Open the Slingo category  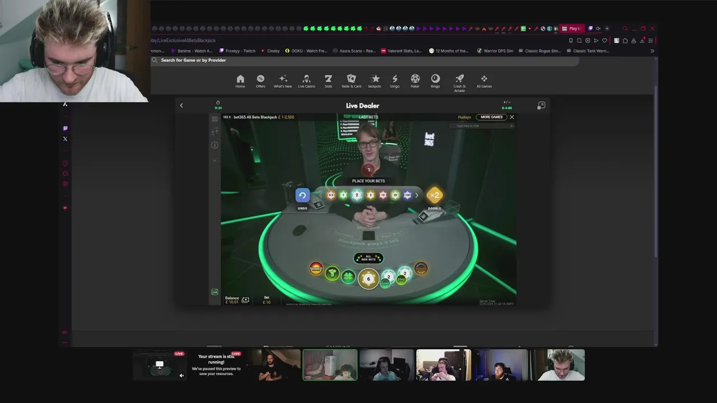pos(395,81)
